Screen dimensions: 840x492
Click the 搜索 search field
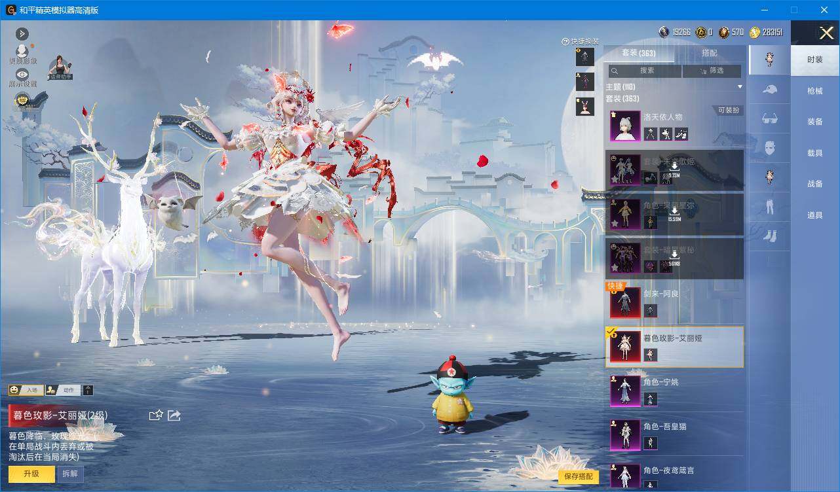[644, 71]
